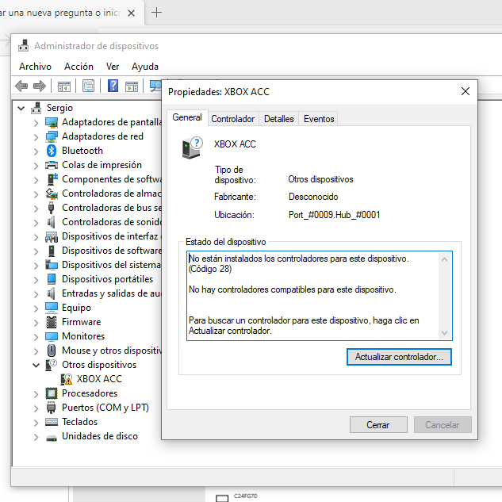
Task: Expand the Monitores node
Action: coord(36,337)
